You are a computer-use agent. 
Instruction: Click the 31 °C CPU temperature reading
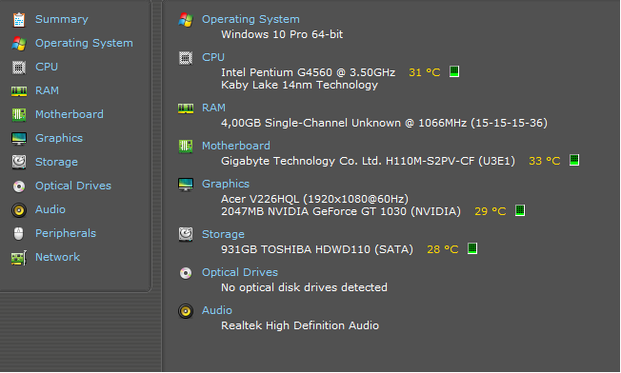tap(425, 72)
